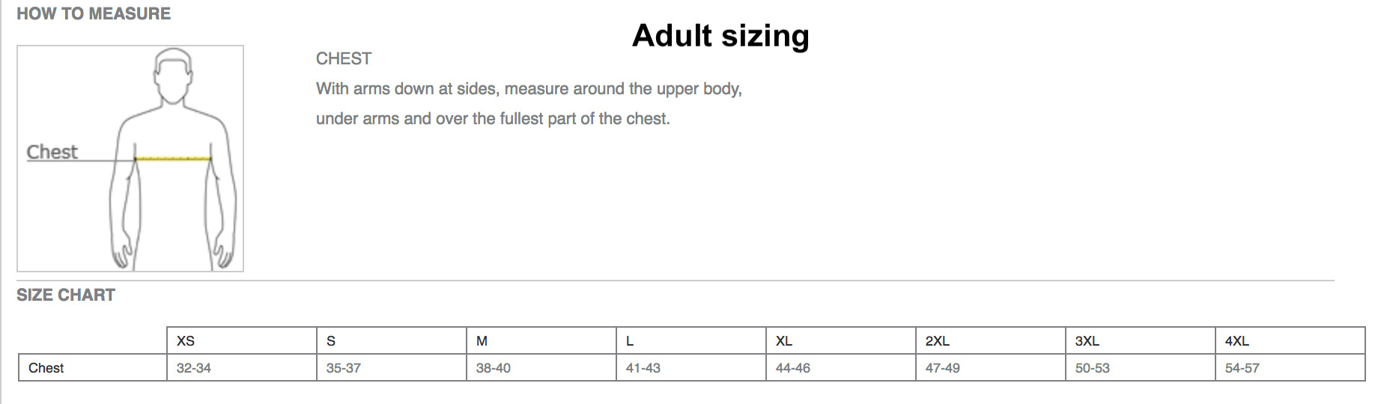Click the "SIZE CHART" heading
Image resolution: width=1381 pixels, height=404 pixels.
click(66, 295)
